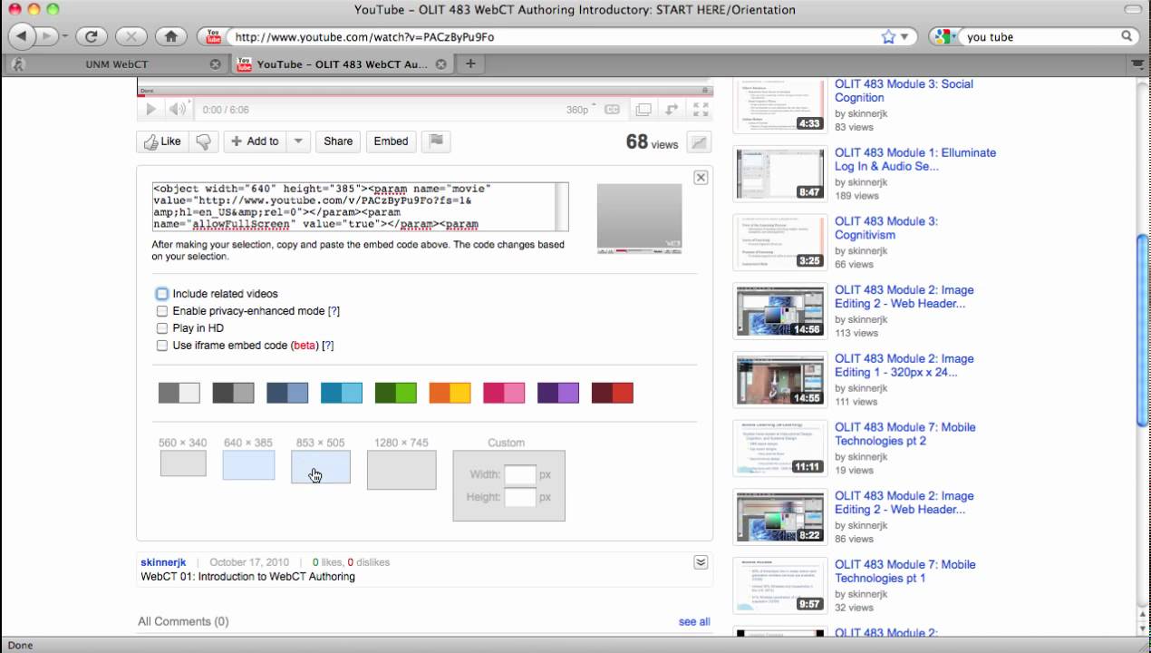Check Include related videos
Screen dimensions: 1151x653
(162, 294)
